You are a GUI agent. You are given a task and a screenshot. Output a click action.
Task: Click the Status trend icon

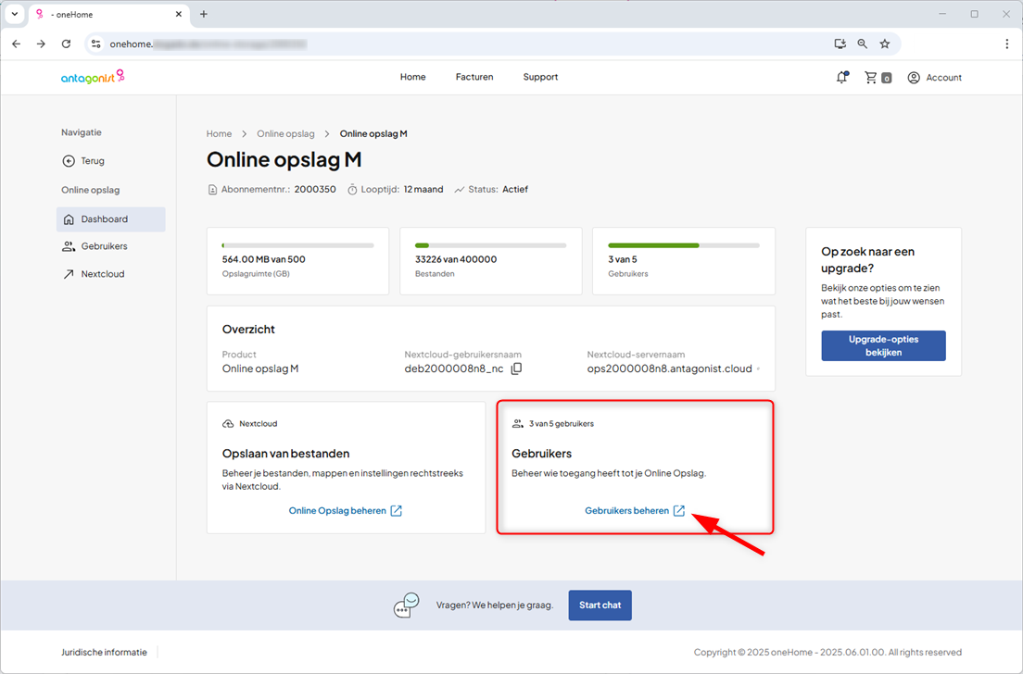pyautogui.click(x=460, y=190)
